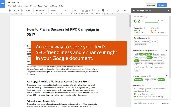Click info icon next to Words
This screenshot has width=171, height=107.
158,28
